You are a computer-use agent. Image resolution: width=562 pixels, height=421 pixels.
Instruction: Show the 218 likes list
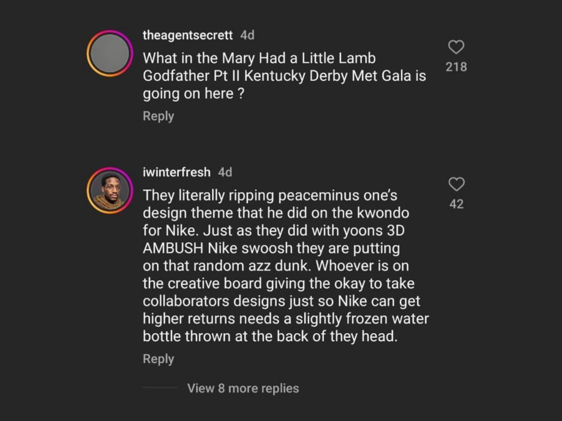(x=456, y=67)
